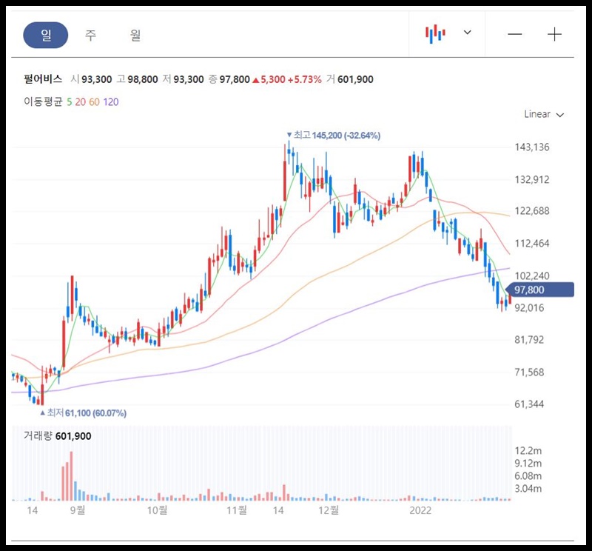592x551 pixels.
Task: Click the 9월 date axis label
Action: coord(78,510)
